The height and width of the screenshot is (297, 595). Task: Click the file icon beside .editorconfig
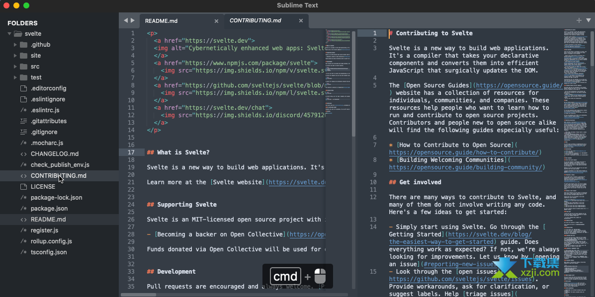pyautogui.click(x=23, y=88)
